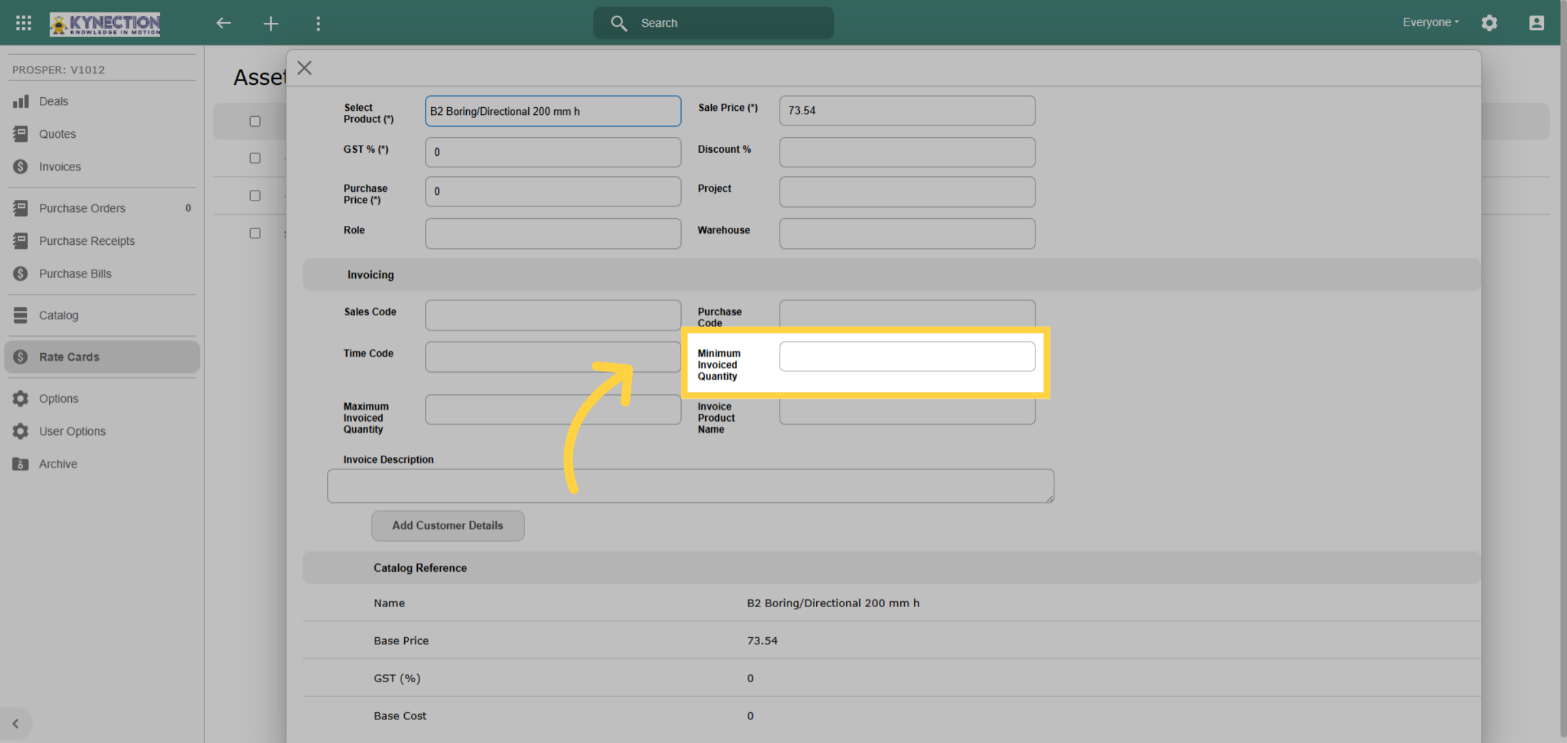Collapse the sidebar with chevron button
The image size is (1567, 743).
pyautogui.click(x=16, y=723)
